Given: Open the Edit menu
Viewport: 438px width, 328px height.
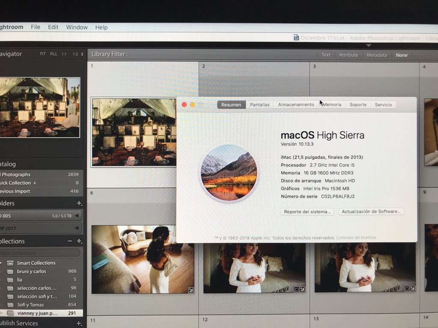Looking at the screenshot, I should (53, 27).
